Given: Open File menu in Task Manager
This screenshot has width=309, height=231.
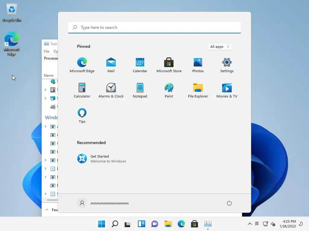Looking at the screenshot, I should coord(46,51).
